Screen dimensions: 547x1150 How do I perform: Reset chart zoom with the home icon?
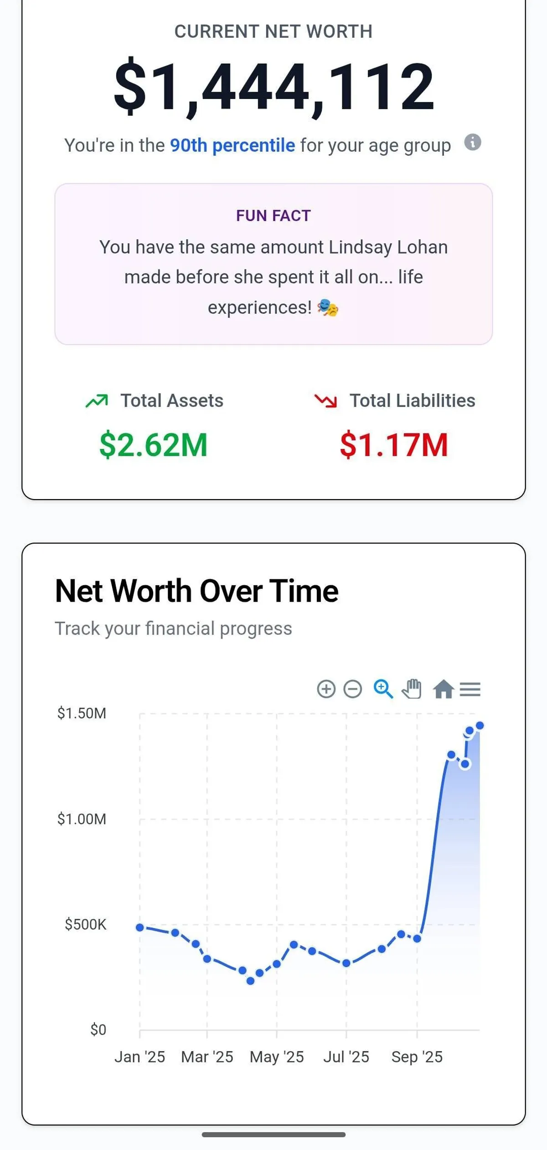pos(444,689)
